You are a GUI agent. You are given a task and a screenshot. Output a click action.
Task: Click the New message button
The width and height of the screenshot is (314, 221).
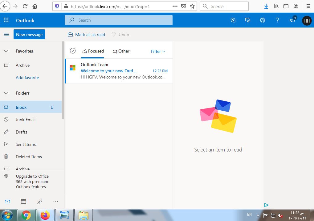[29, 35]
